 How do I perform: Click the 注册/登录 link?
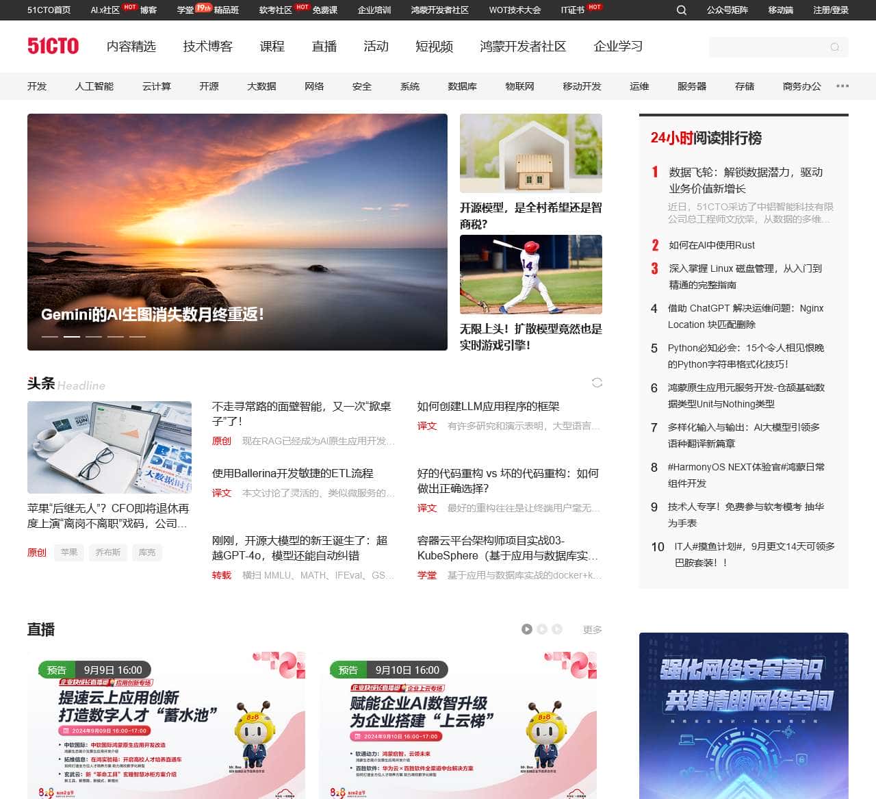[x=829, y=11]
